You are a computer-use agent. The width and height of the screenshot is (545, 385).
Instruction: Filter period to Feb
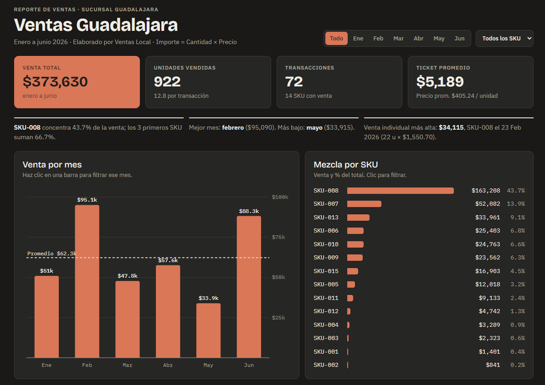[x=378, y=38]
